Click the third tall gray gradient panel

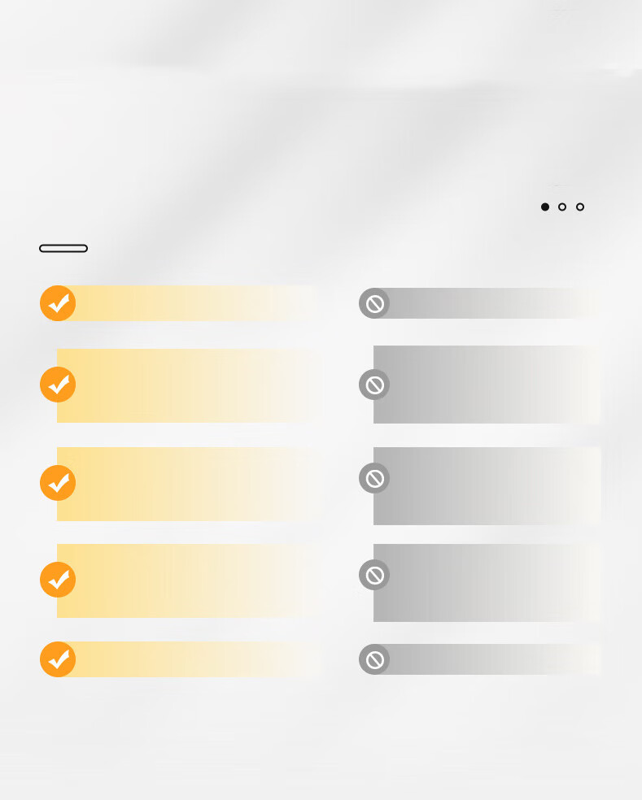[x=487, y=583]
